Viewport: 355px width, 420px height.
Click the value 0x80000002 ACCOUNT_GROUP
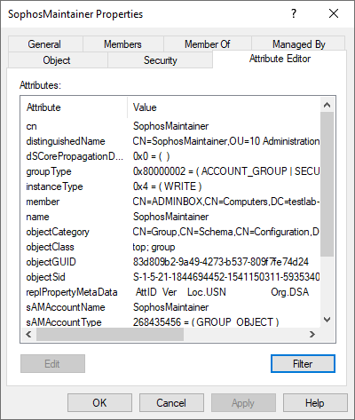(x=226, y=171)
